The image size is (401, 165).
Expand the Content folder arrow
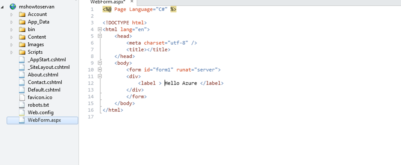12,37
